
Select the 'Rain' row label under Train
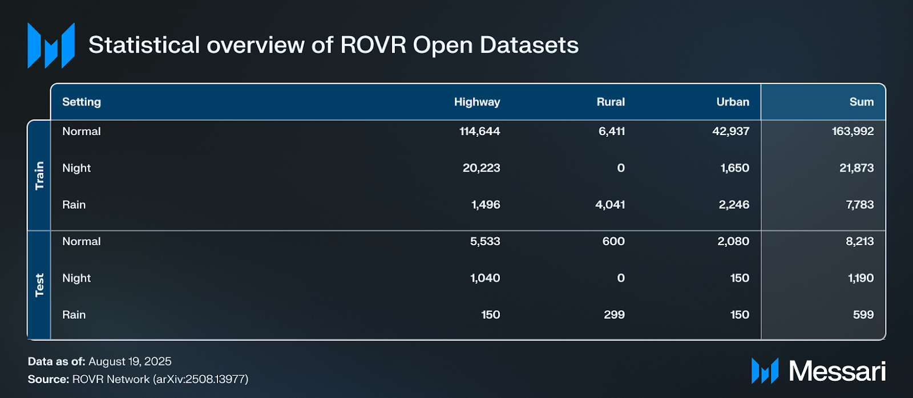pyautogui.click(x=74, y=205)
